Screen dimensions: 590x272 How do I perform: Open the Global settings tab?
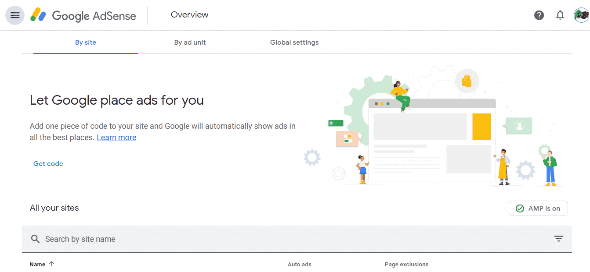pyautogui.click(x=294, y=42)
